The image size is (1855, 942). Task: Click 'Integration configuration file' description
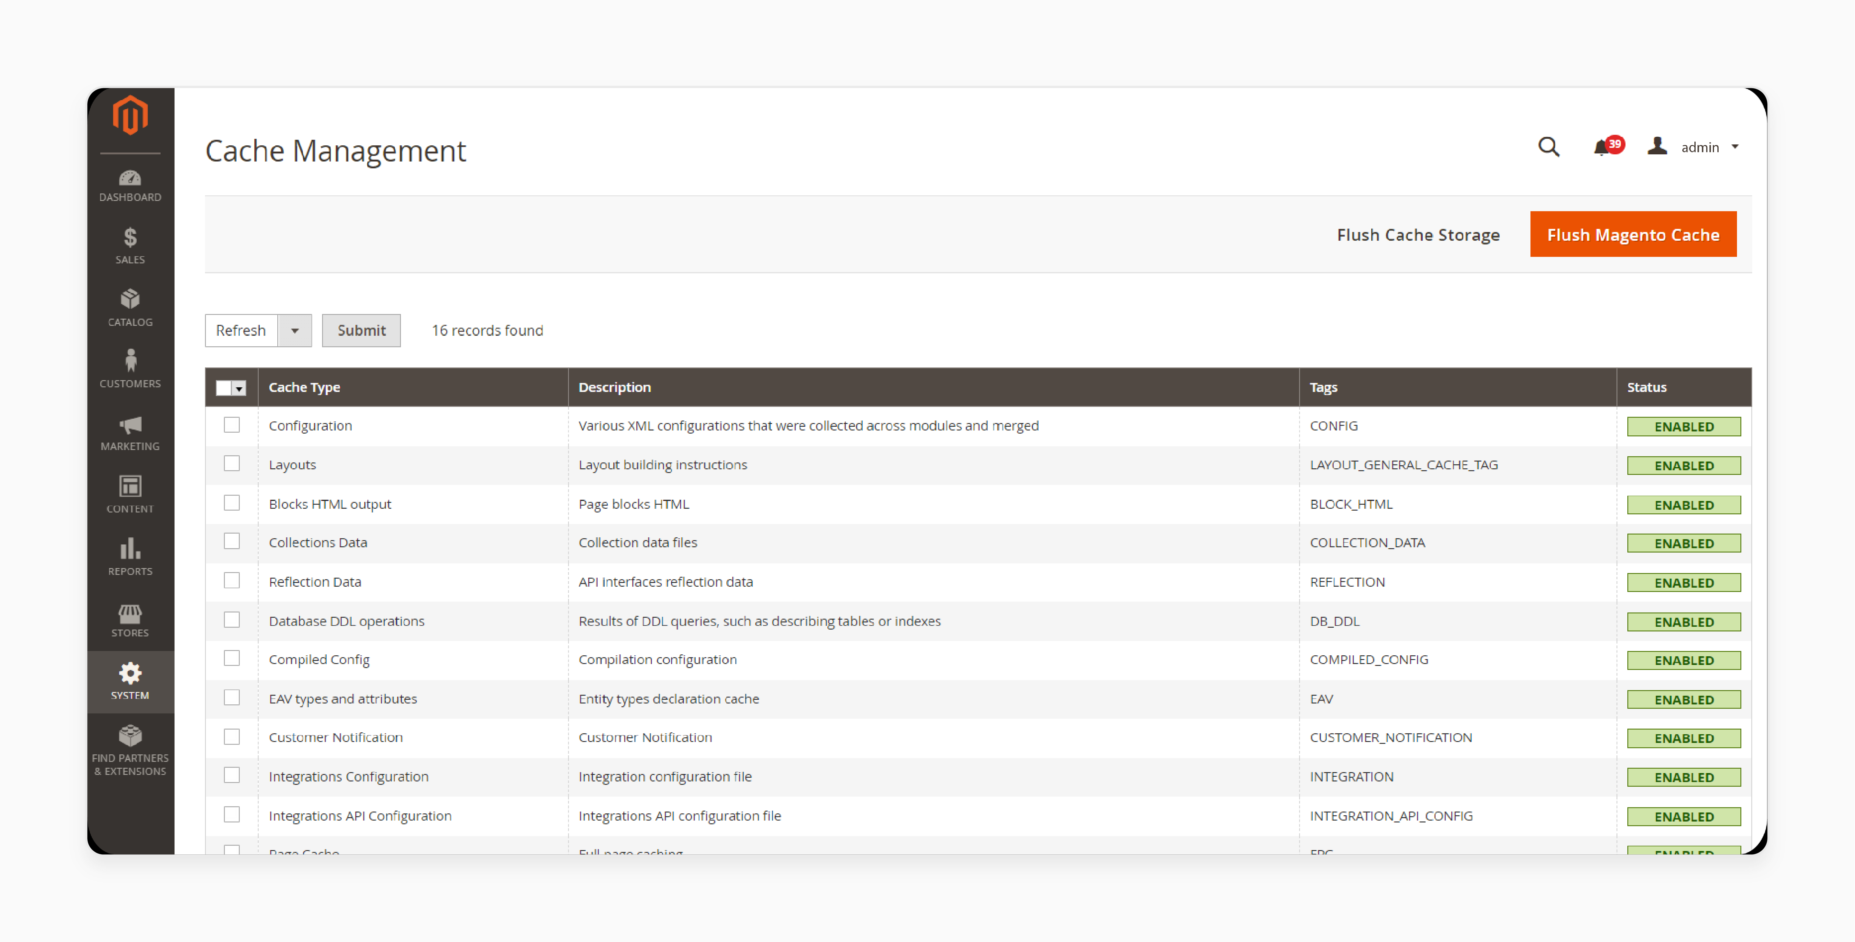point(665,776)
